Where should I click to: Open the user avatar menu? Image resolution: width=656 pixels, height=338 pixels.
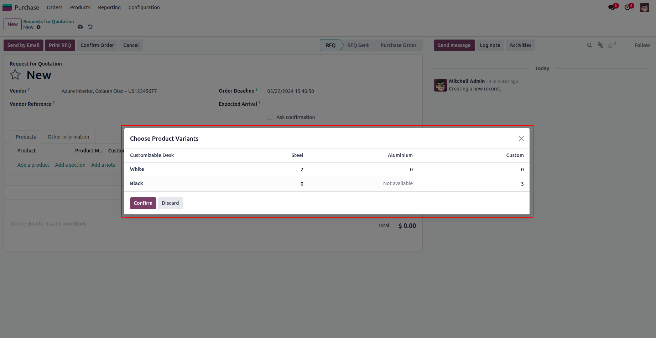[644, 7]
